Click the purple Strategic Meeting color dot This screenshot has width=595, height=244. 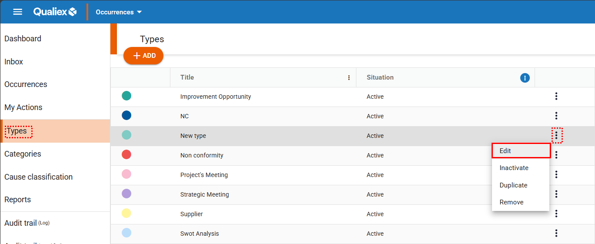click(126, 194)
